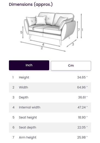Screen dimensions: 100x143
Task: Select the Arm height row
Action: coord(50,138)
